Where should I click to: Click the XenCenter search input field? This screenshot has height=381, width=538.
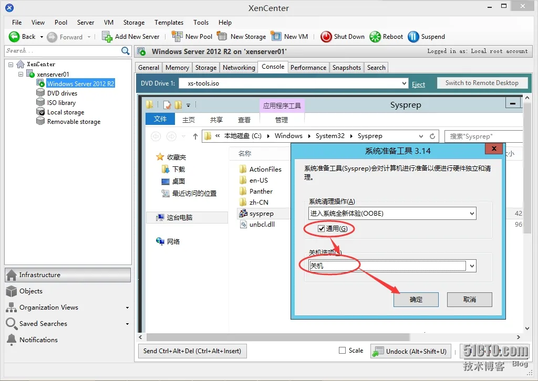tap(63, 51)
